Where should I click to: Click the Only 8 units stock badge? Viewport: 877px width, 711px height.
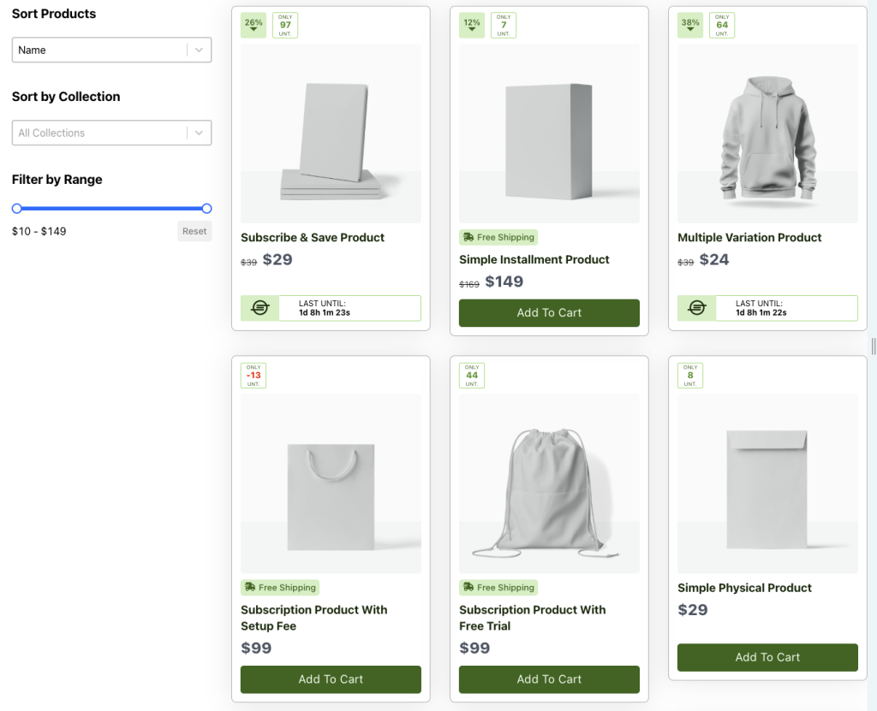tap(690, 376)
